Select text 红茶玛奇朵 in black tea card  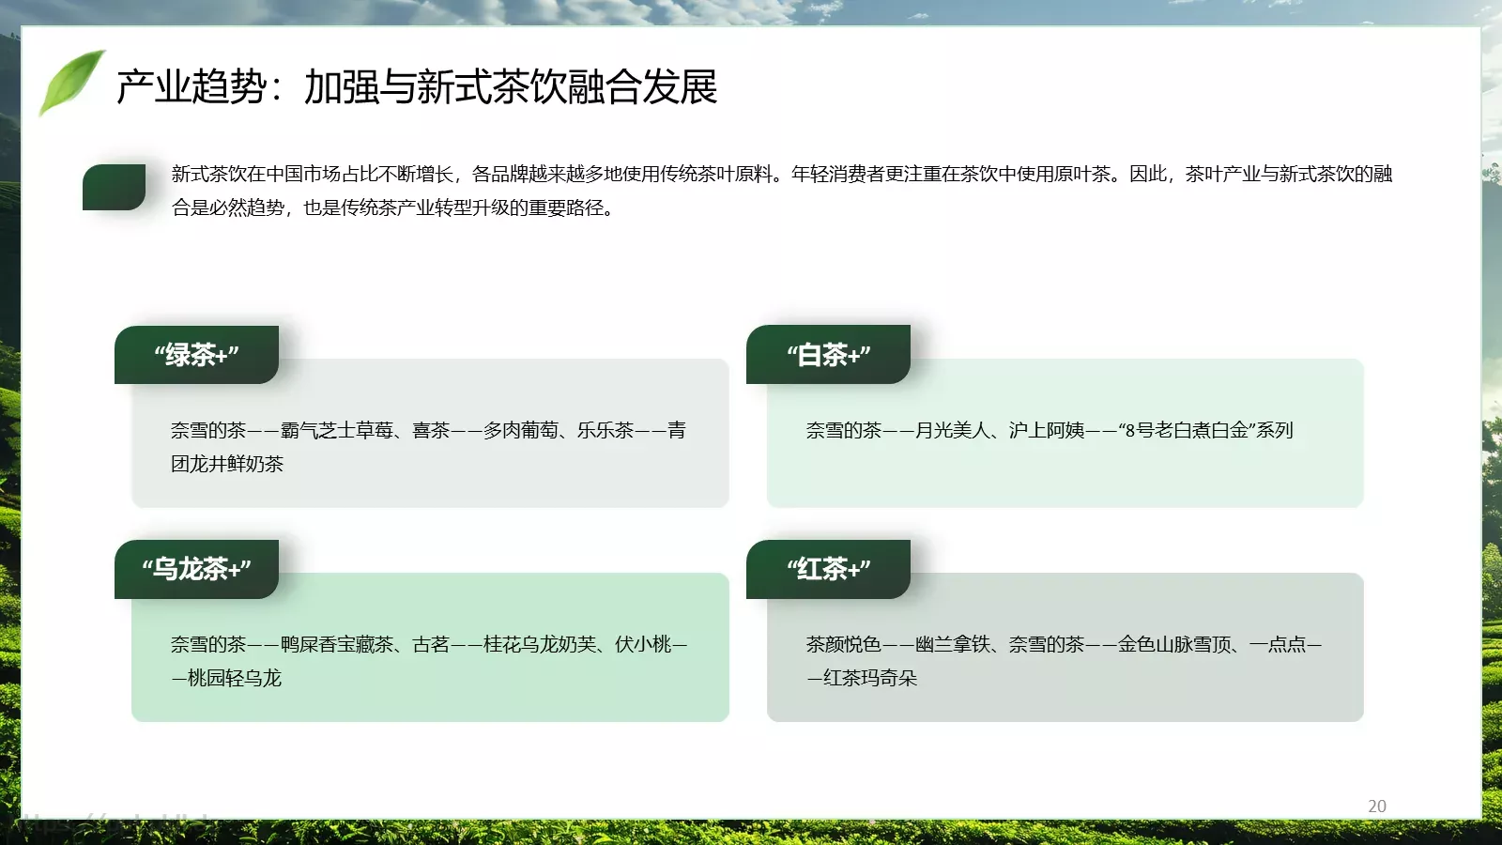tap(870, 678)
